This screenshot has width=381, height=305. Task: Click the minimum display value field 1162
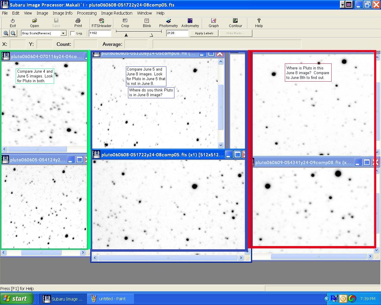[100, 33]
